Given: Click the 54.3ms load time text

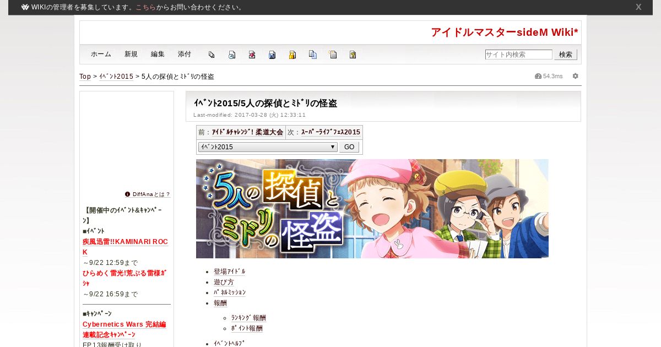Looking at the screenshot, I should 553,76.
